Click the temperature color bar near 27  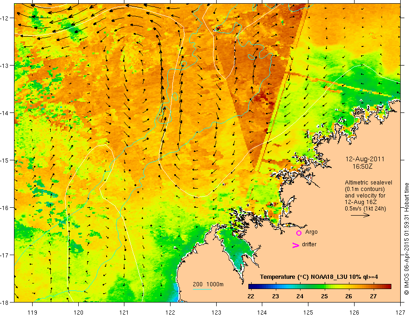(374, 287)
